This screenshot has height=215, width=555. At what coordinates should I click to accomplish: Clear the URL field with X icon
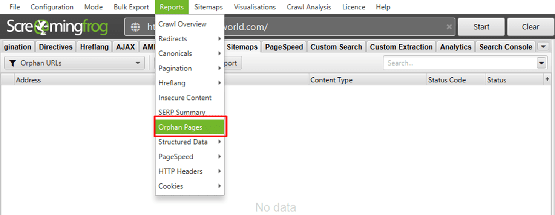pos(449,27)
